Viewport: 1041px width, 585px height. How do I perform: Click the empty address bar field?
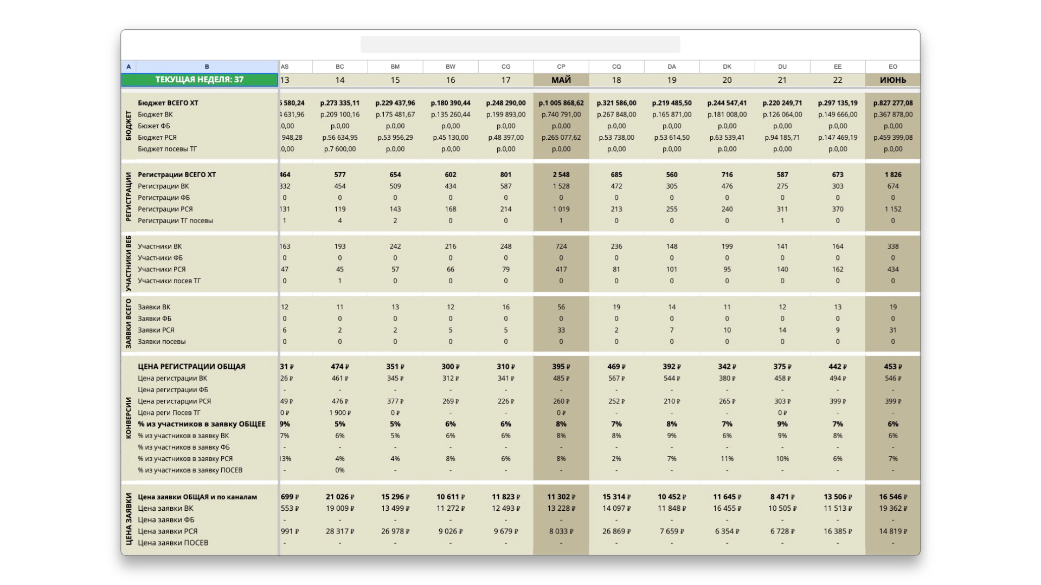click(520, 45)
